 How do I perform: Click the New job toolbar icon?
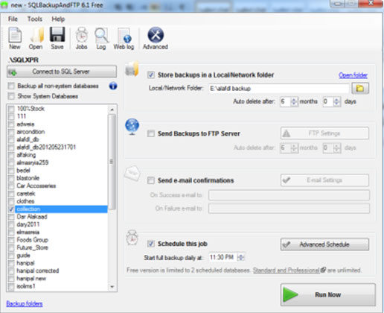coord(15,39)
